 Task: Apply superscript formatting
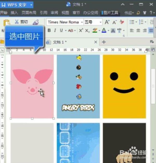(x=81, y=30)
